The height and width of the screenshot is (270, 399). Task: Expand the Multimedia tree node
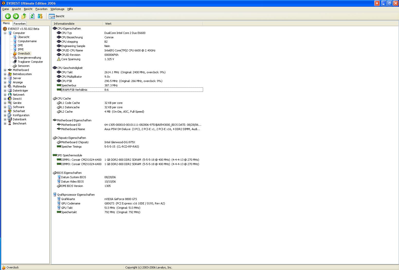pyautogui.click(x=5, y=86)
